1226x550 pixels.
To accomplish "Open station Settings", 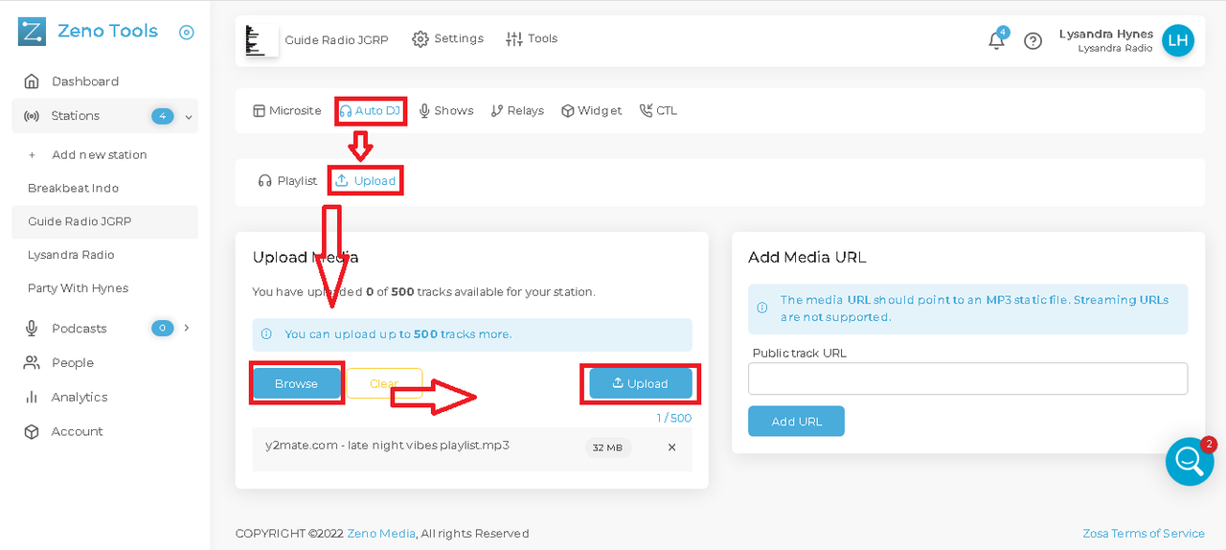I will 448,38.
